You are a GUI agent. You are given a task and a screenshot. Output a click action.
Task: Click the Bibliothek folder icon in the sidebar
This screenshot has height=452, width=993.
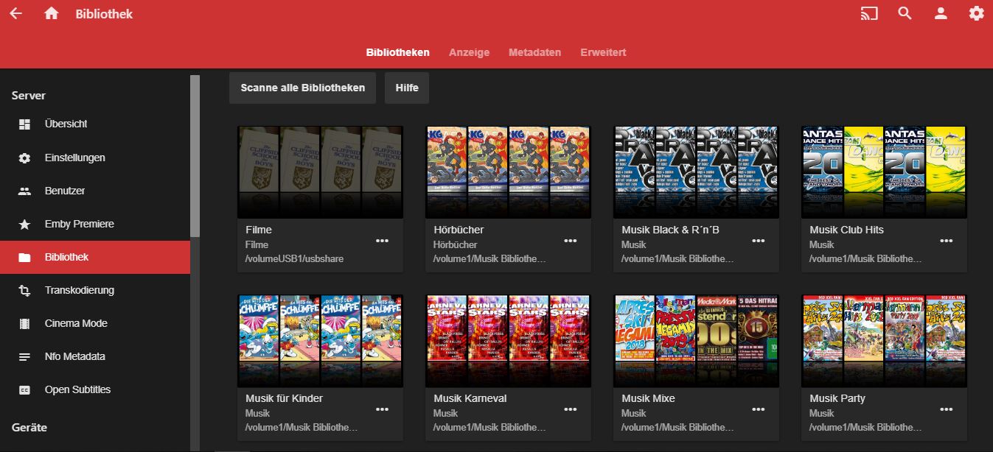pyautogui.click(x=24, y=257)
